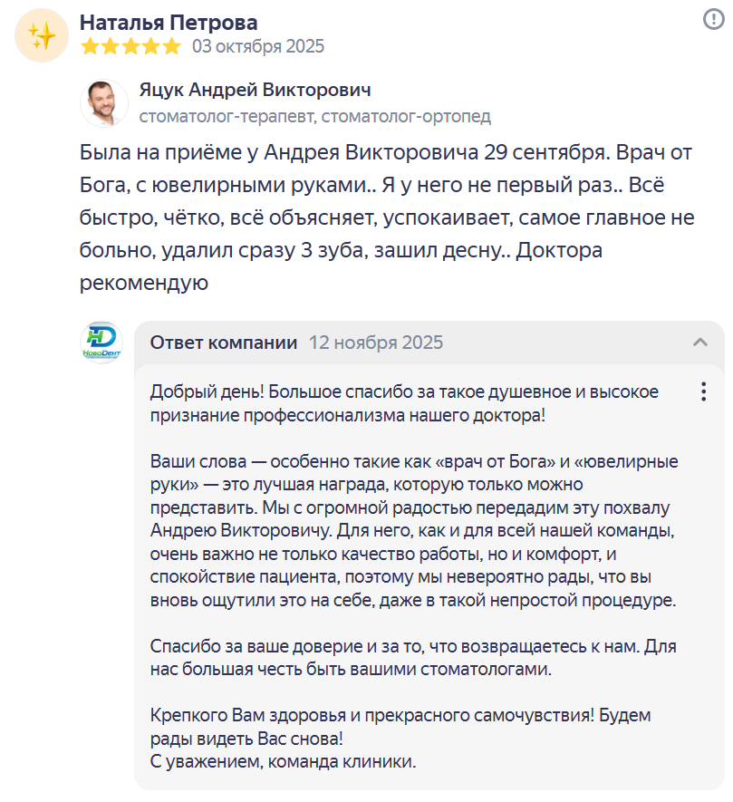Viewport: 733px width, 802px height.
Task: Open reviewer profile Наталья Петрова
Action: coord(169,23)
